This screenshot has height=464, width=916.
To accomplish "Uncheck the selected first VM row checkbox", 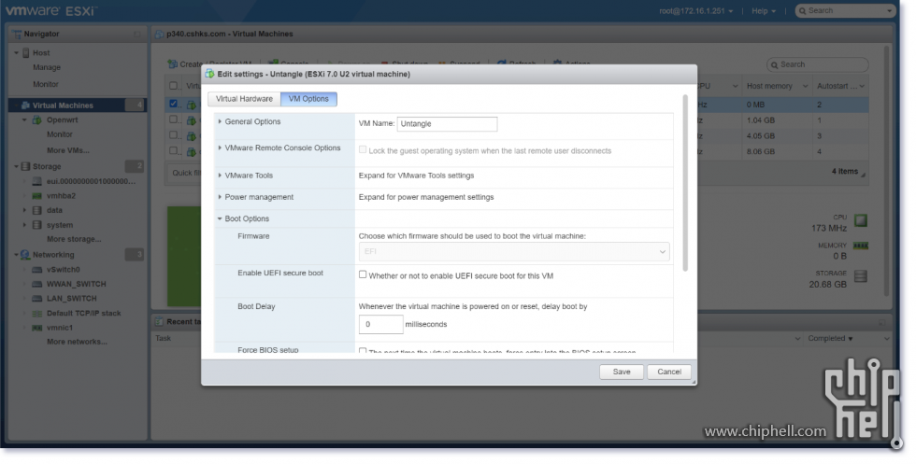I will pyautogui.click(x=174, y=104).
